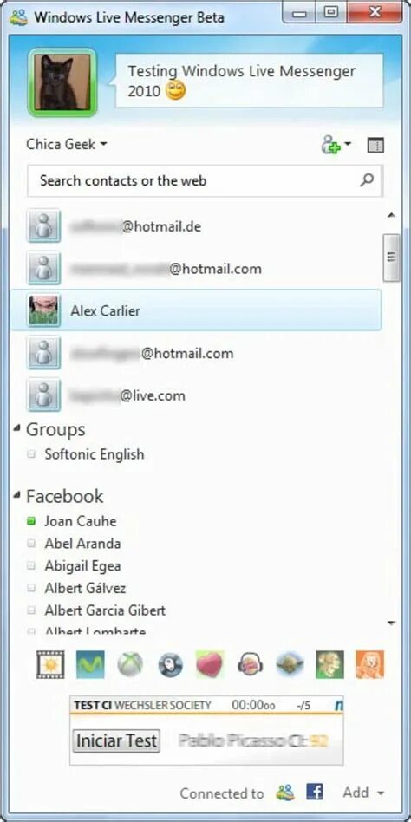411x822 pixels.
Task: Click the status box beside Abel Aranda
Action: pos(31,544)
